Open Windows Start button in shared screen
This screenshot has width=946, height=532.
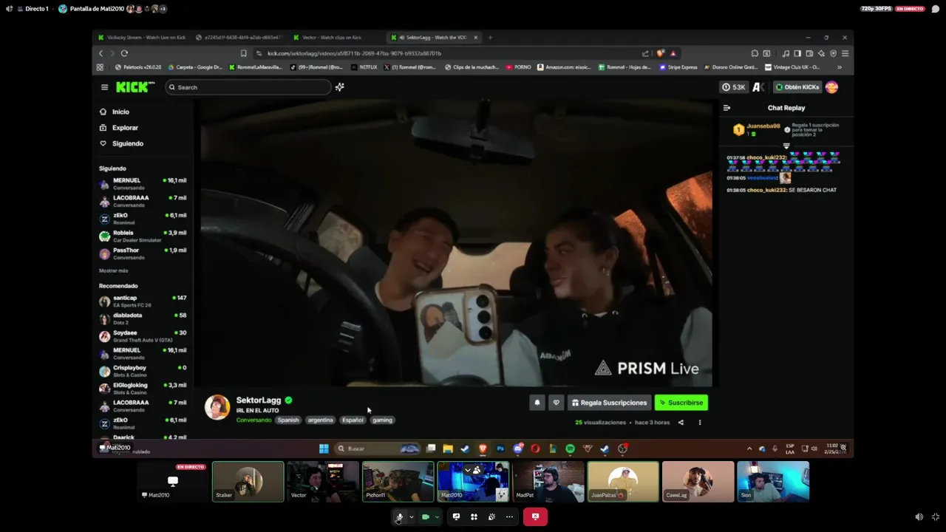click(324, 449)
